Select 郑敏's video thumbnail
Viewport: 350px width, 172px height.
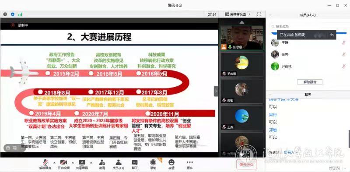coord(242,91)
